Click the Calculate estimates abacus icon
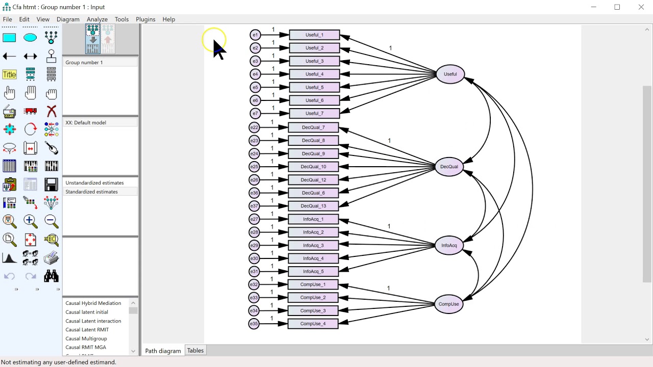 click(x=51, y=166)
